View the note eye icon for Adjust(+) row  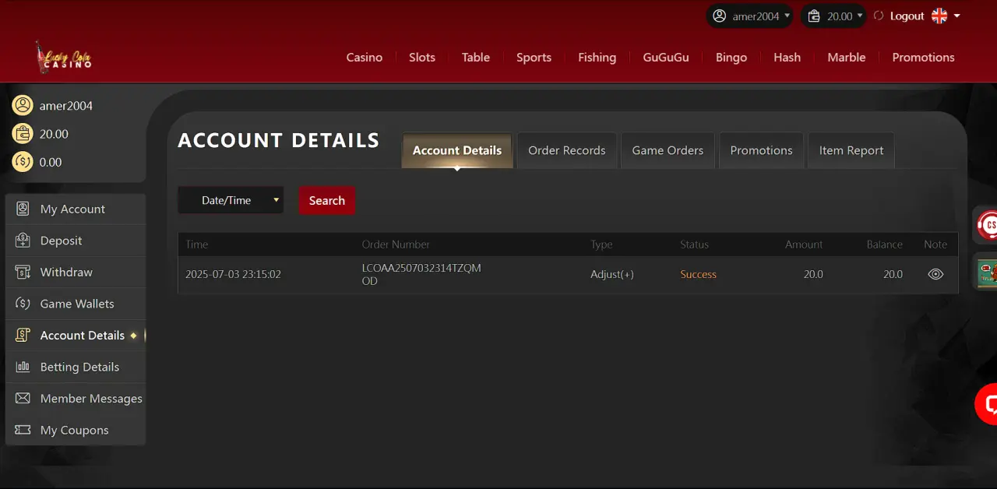coord(935,274)
